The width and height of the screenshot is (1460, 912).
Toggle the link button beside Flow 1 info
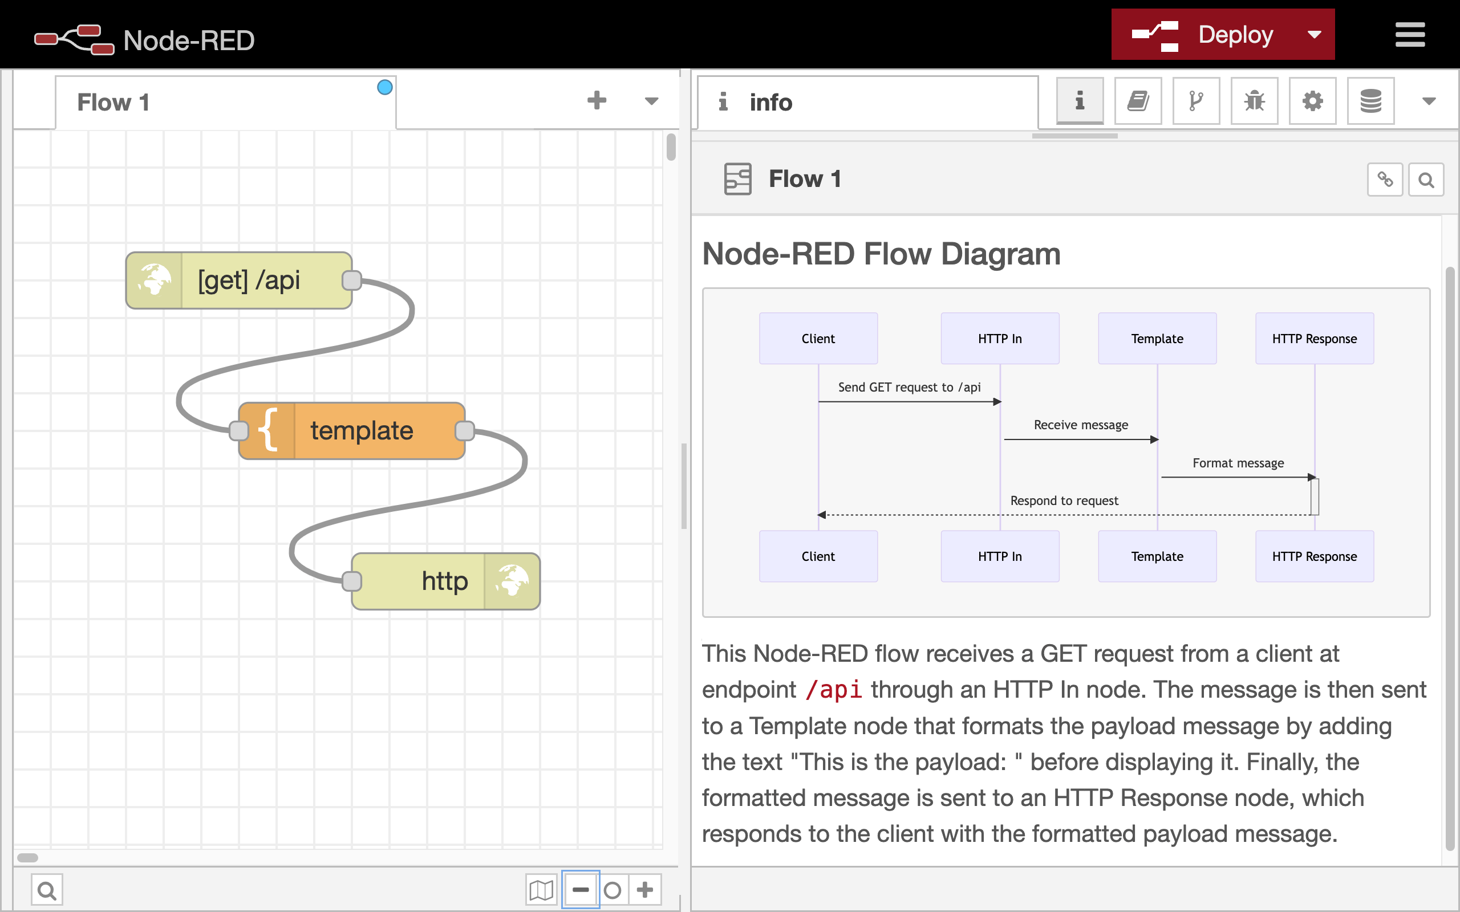[x=1385, y=179]
